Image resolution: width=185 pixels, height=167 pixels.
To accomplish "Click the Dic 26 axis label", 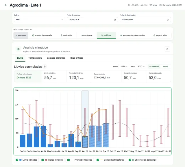I will (99, 151).
